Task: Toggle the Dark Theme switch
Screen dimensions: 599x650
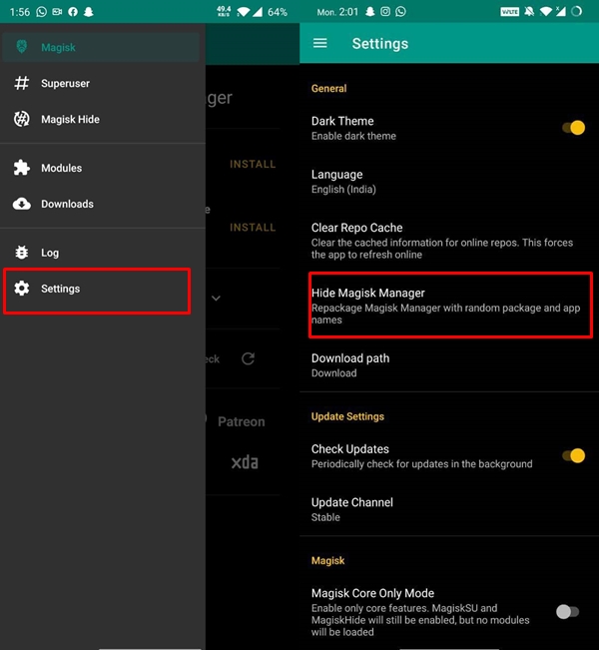Action: point(573,128)
